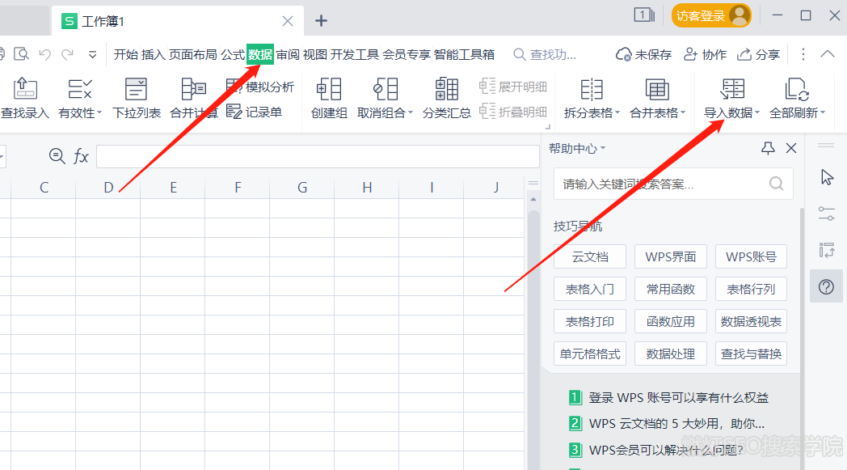Click the search magnifier in help box
This screenshot has width=847, height=470.
(x=776, y=184)
